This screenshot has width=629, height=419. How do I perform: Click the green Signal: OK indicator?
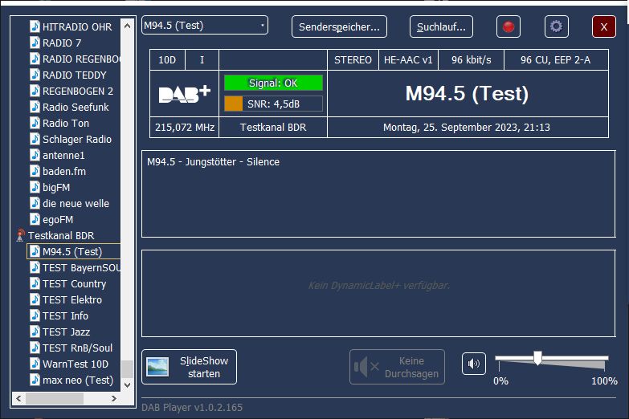point(273,83)
